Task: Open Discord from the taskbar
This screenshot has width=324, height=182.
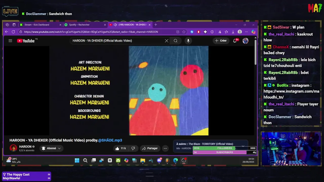Action: coord(159,161)
